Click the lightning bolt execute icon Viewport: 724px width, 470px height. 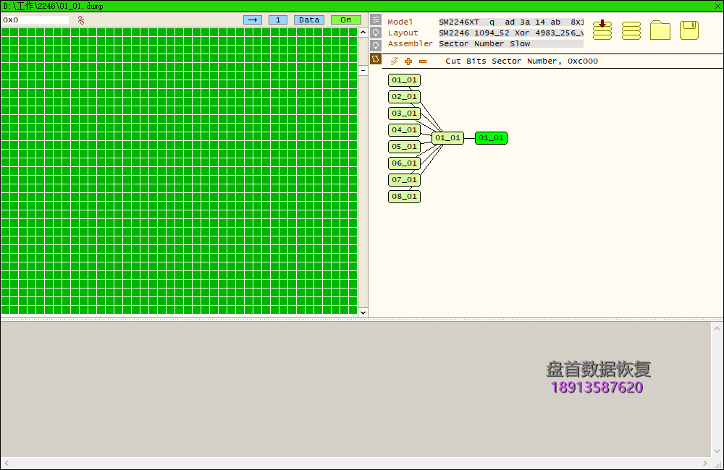tap(394, 61)
